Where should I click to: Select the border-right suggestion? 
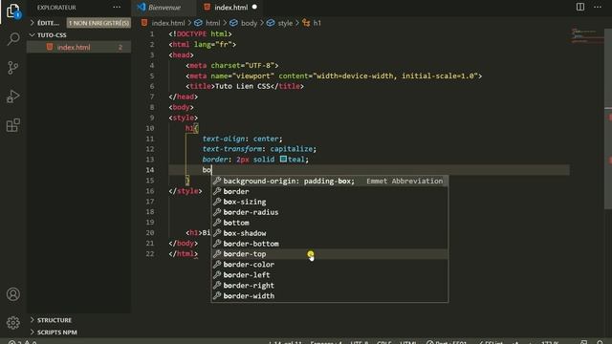click(x=330, y=286)
